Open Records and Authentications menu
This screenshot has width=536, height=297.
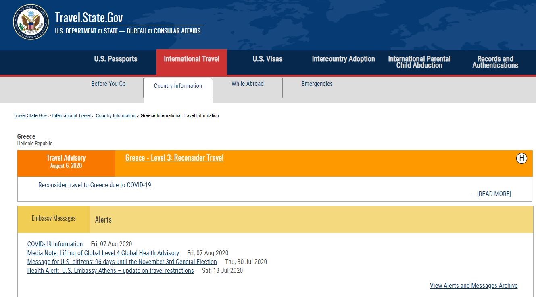click(495, 62)
